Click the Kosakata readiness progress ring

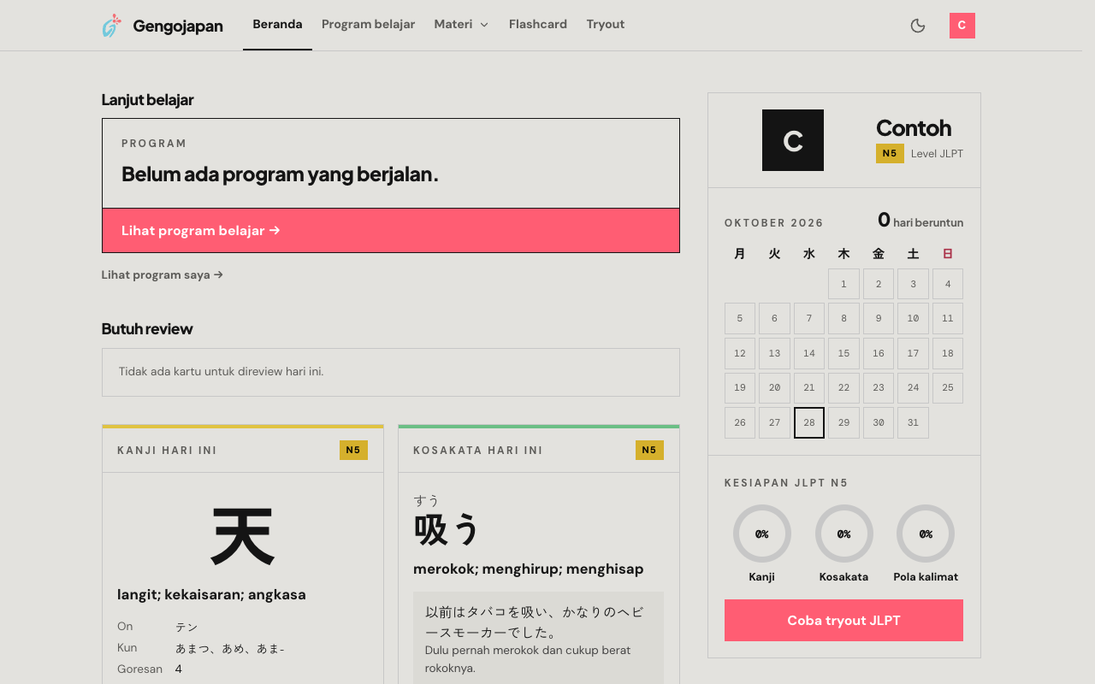click(843, 534)
